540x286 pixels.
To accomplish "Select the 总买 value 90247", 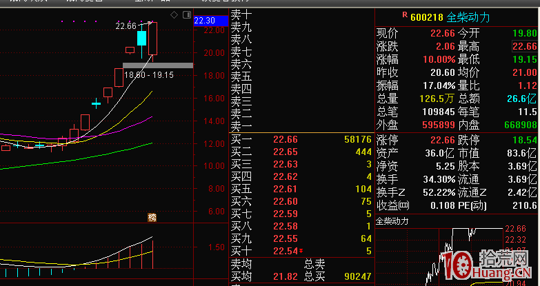I will (358, 276).
